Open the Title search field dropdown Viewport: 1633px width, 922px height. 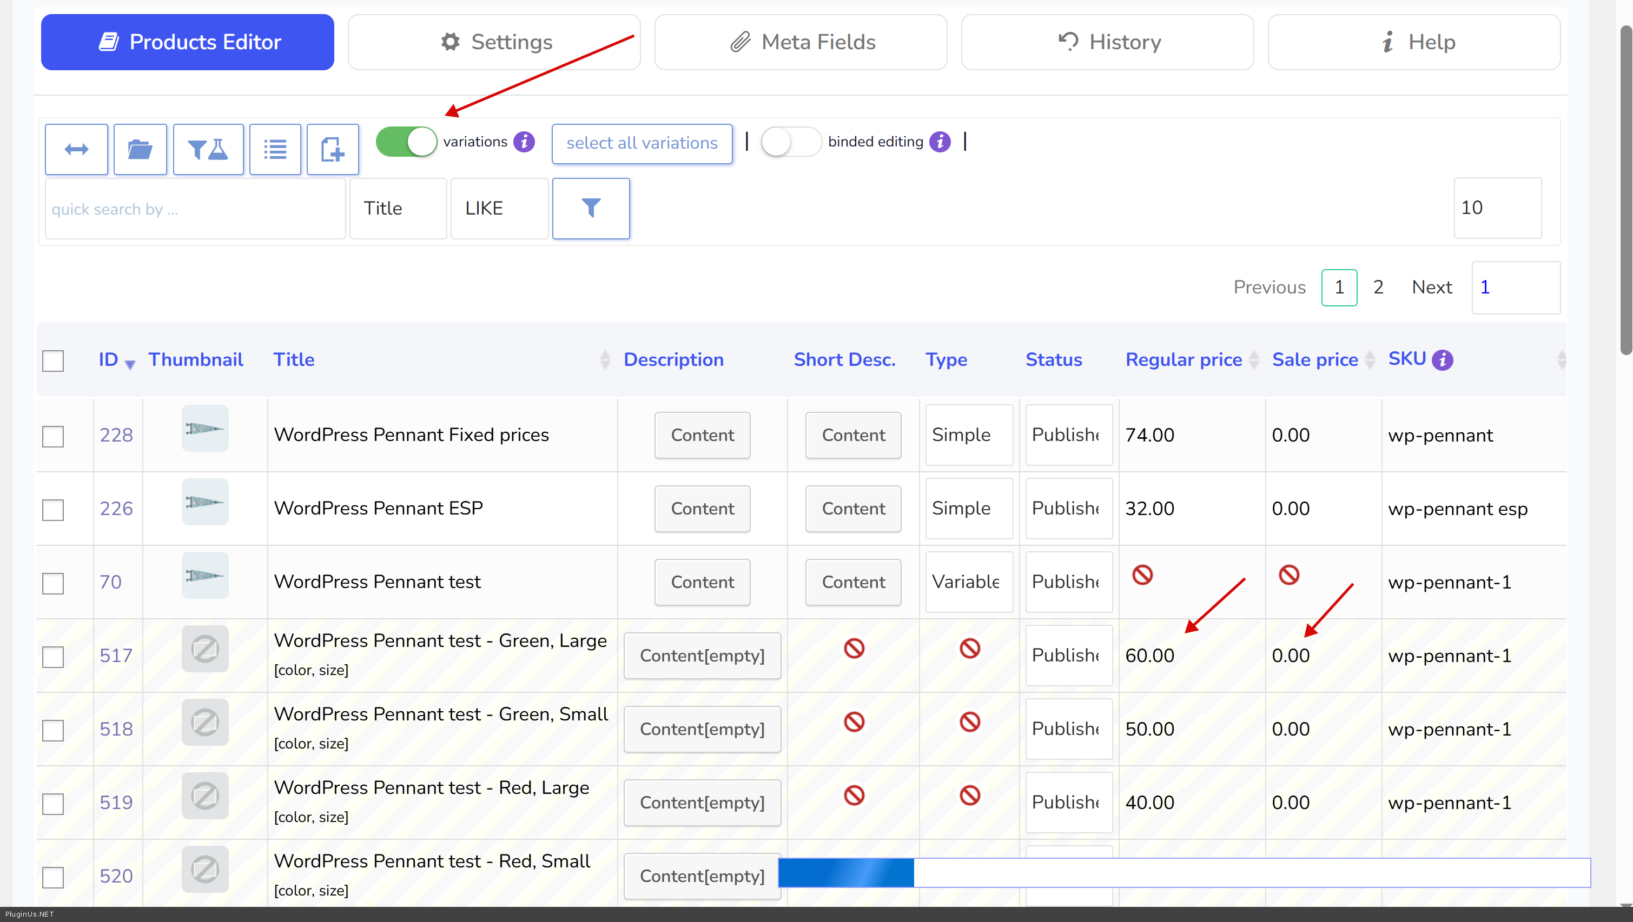tap(398, 208)
